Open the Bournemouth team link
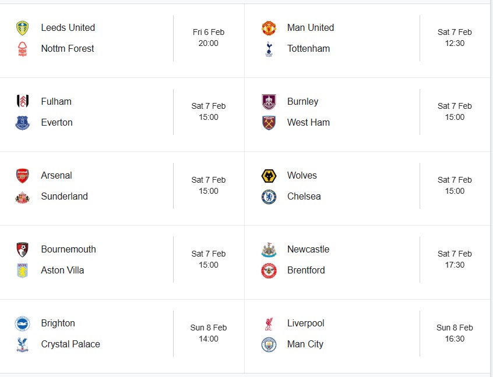The height and width of the screenshot is (377, 493). click(x=68, y=250)
